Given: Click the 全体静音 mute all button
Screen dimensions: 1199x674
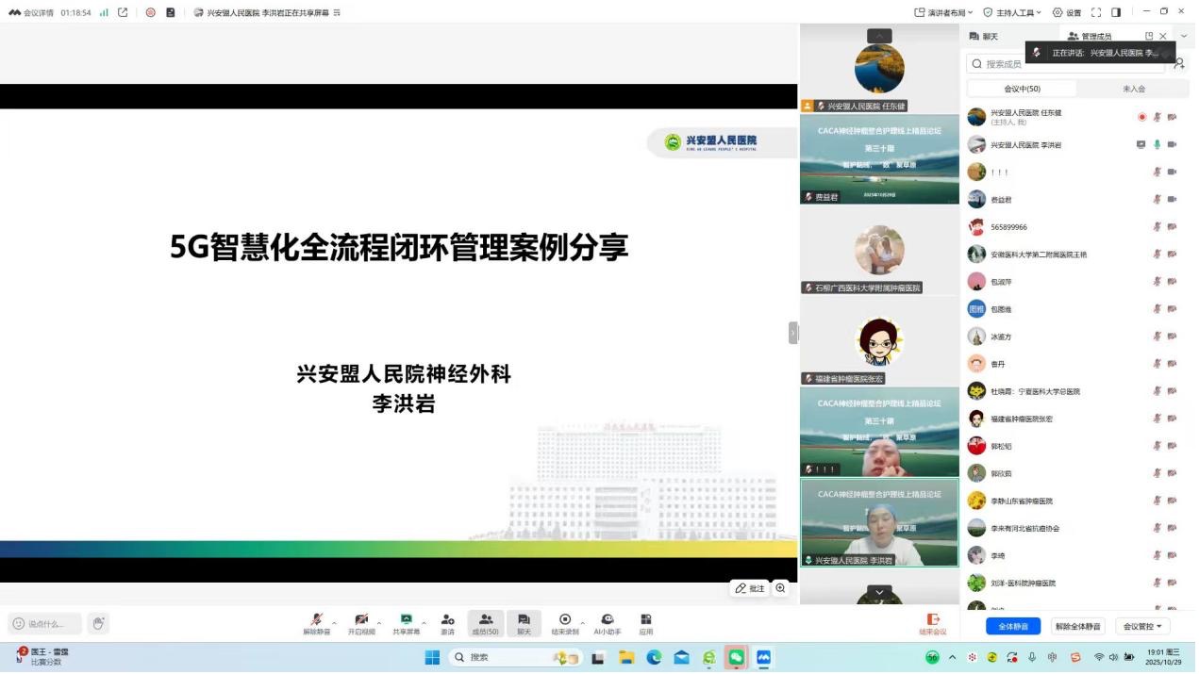Looking at the screenshot, I should pyautogui.click(x=1013, y=628).
